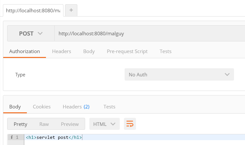Select the localhost:8080 request tab
Viewport: 245px width, 145px height.
pos(33,10)
